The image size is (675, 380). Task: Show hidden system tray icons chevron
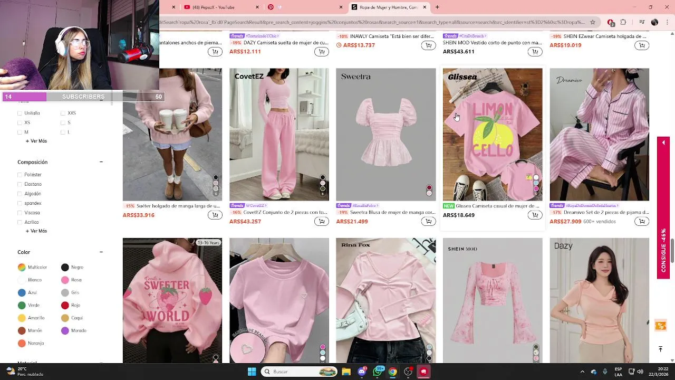(582, 372)
